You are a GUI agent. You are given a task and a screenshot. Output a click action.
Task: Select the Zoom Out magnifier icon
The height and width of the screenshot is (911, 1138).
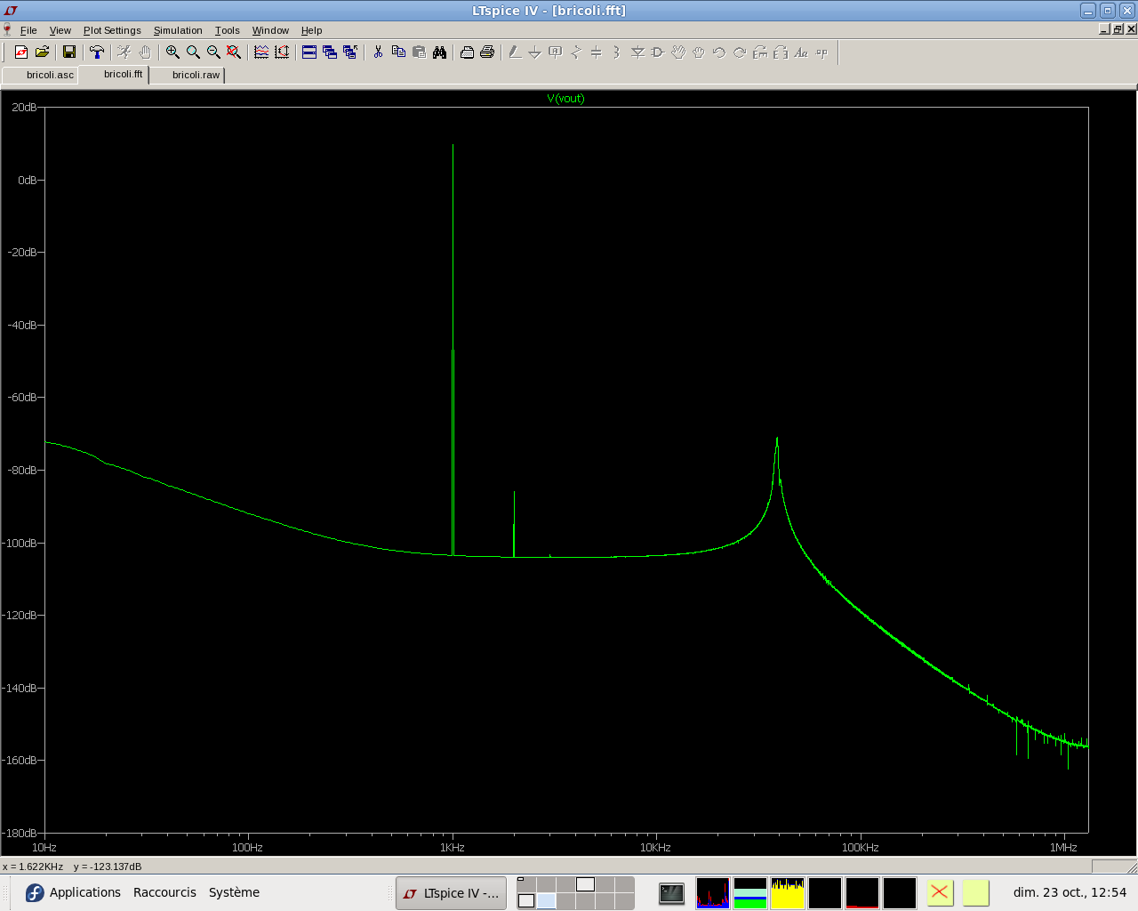tap(213, 52)
